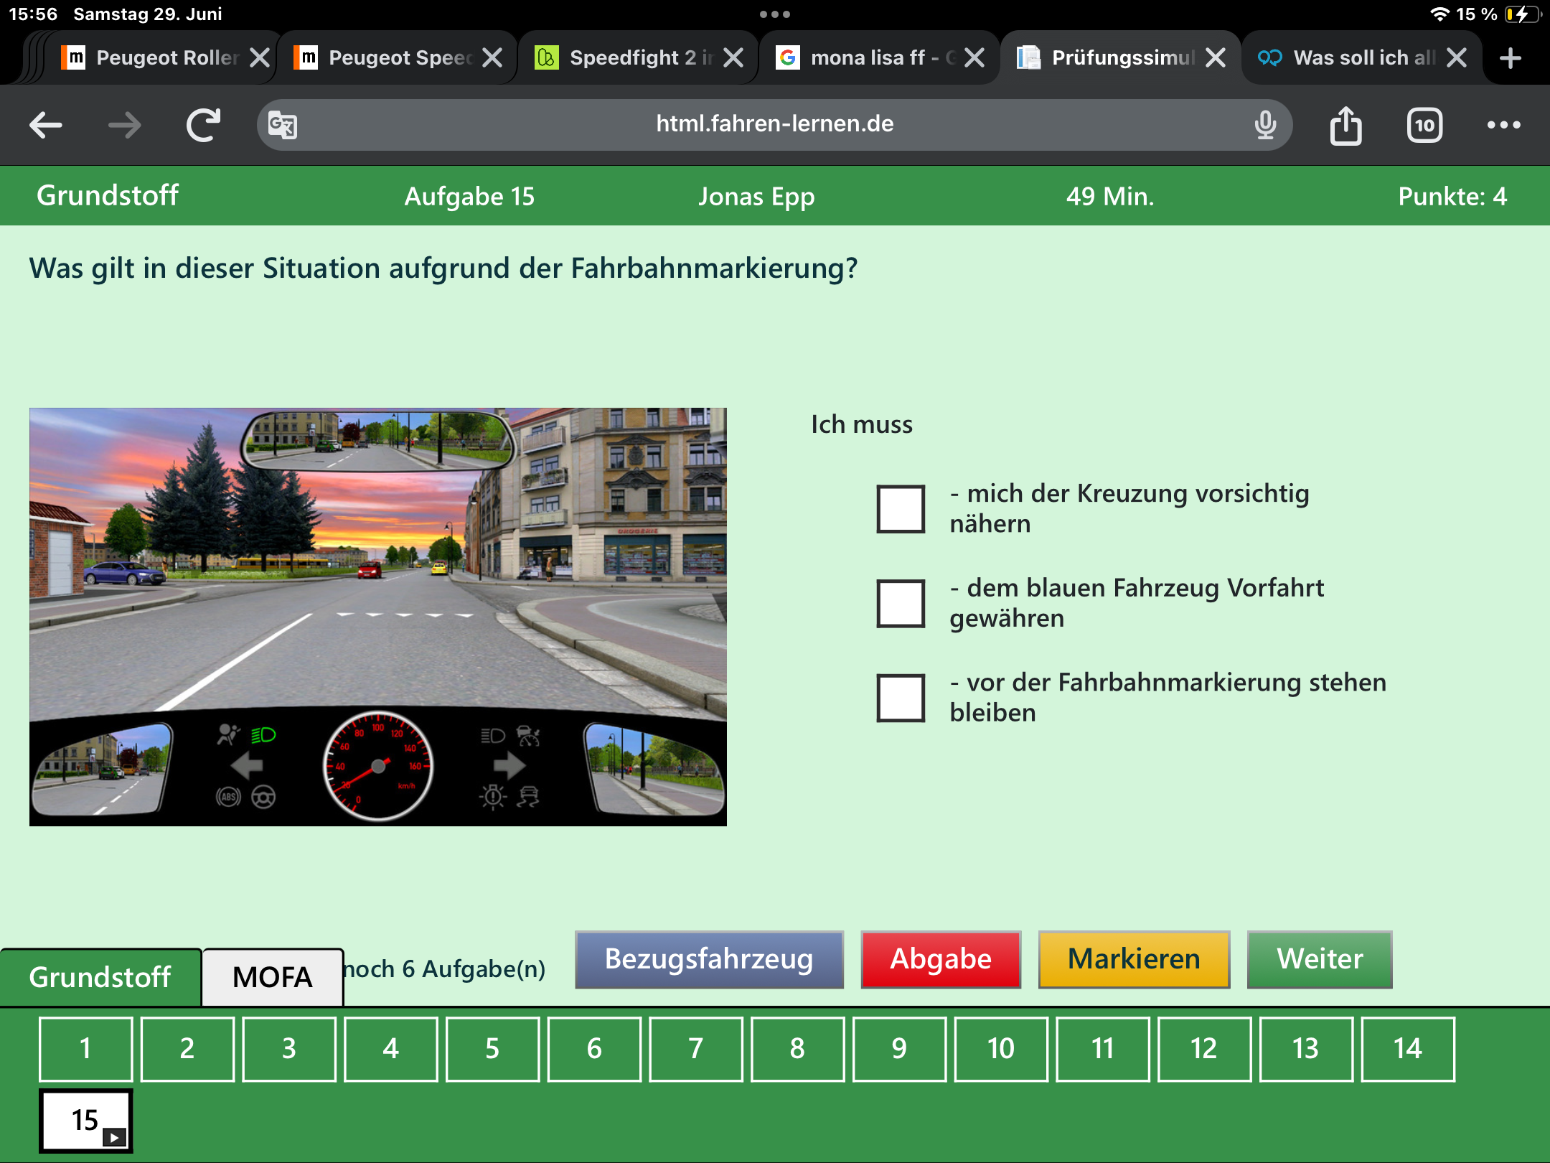
Task: Go to next question with Weiter
Action: click(1320, 959)
